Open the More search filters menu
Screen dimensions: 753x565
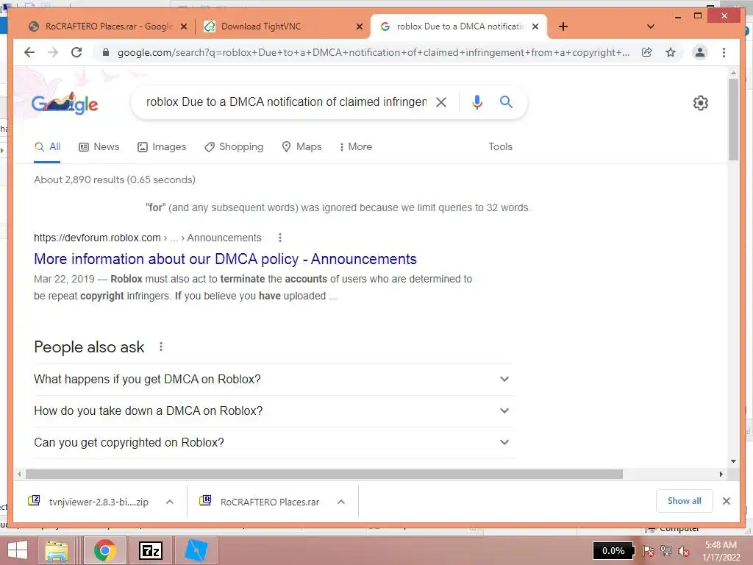[x=356, y=147]
